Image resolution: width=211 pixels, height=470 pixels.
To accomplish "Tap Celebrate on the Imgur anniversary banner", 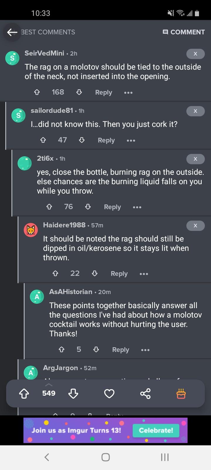I will point(156,430).
